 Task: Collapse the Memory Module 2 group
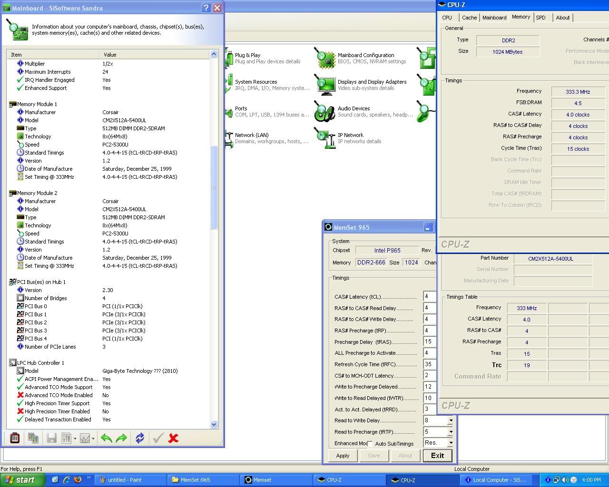(x=12, y=193)
